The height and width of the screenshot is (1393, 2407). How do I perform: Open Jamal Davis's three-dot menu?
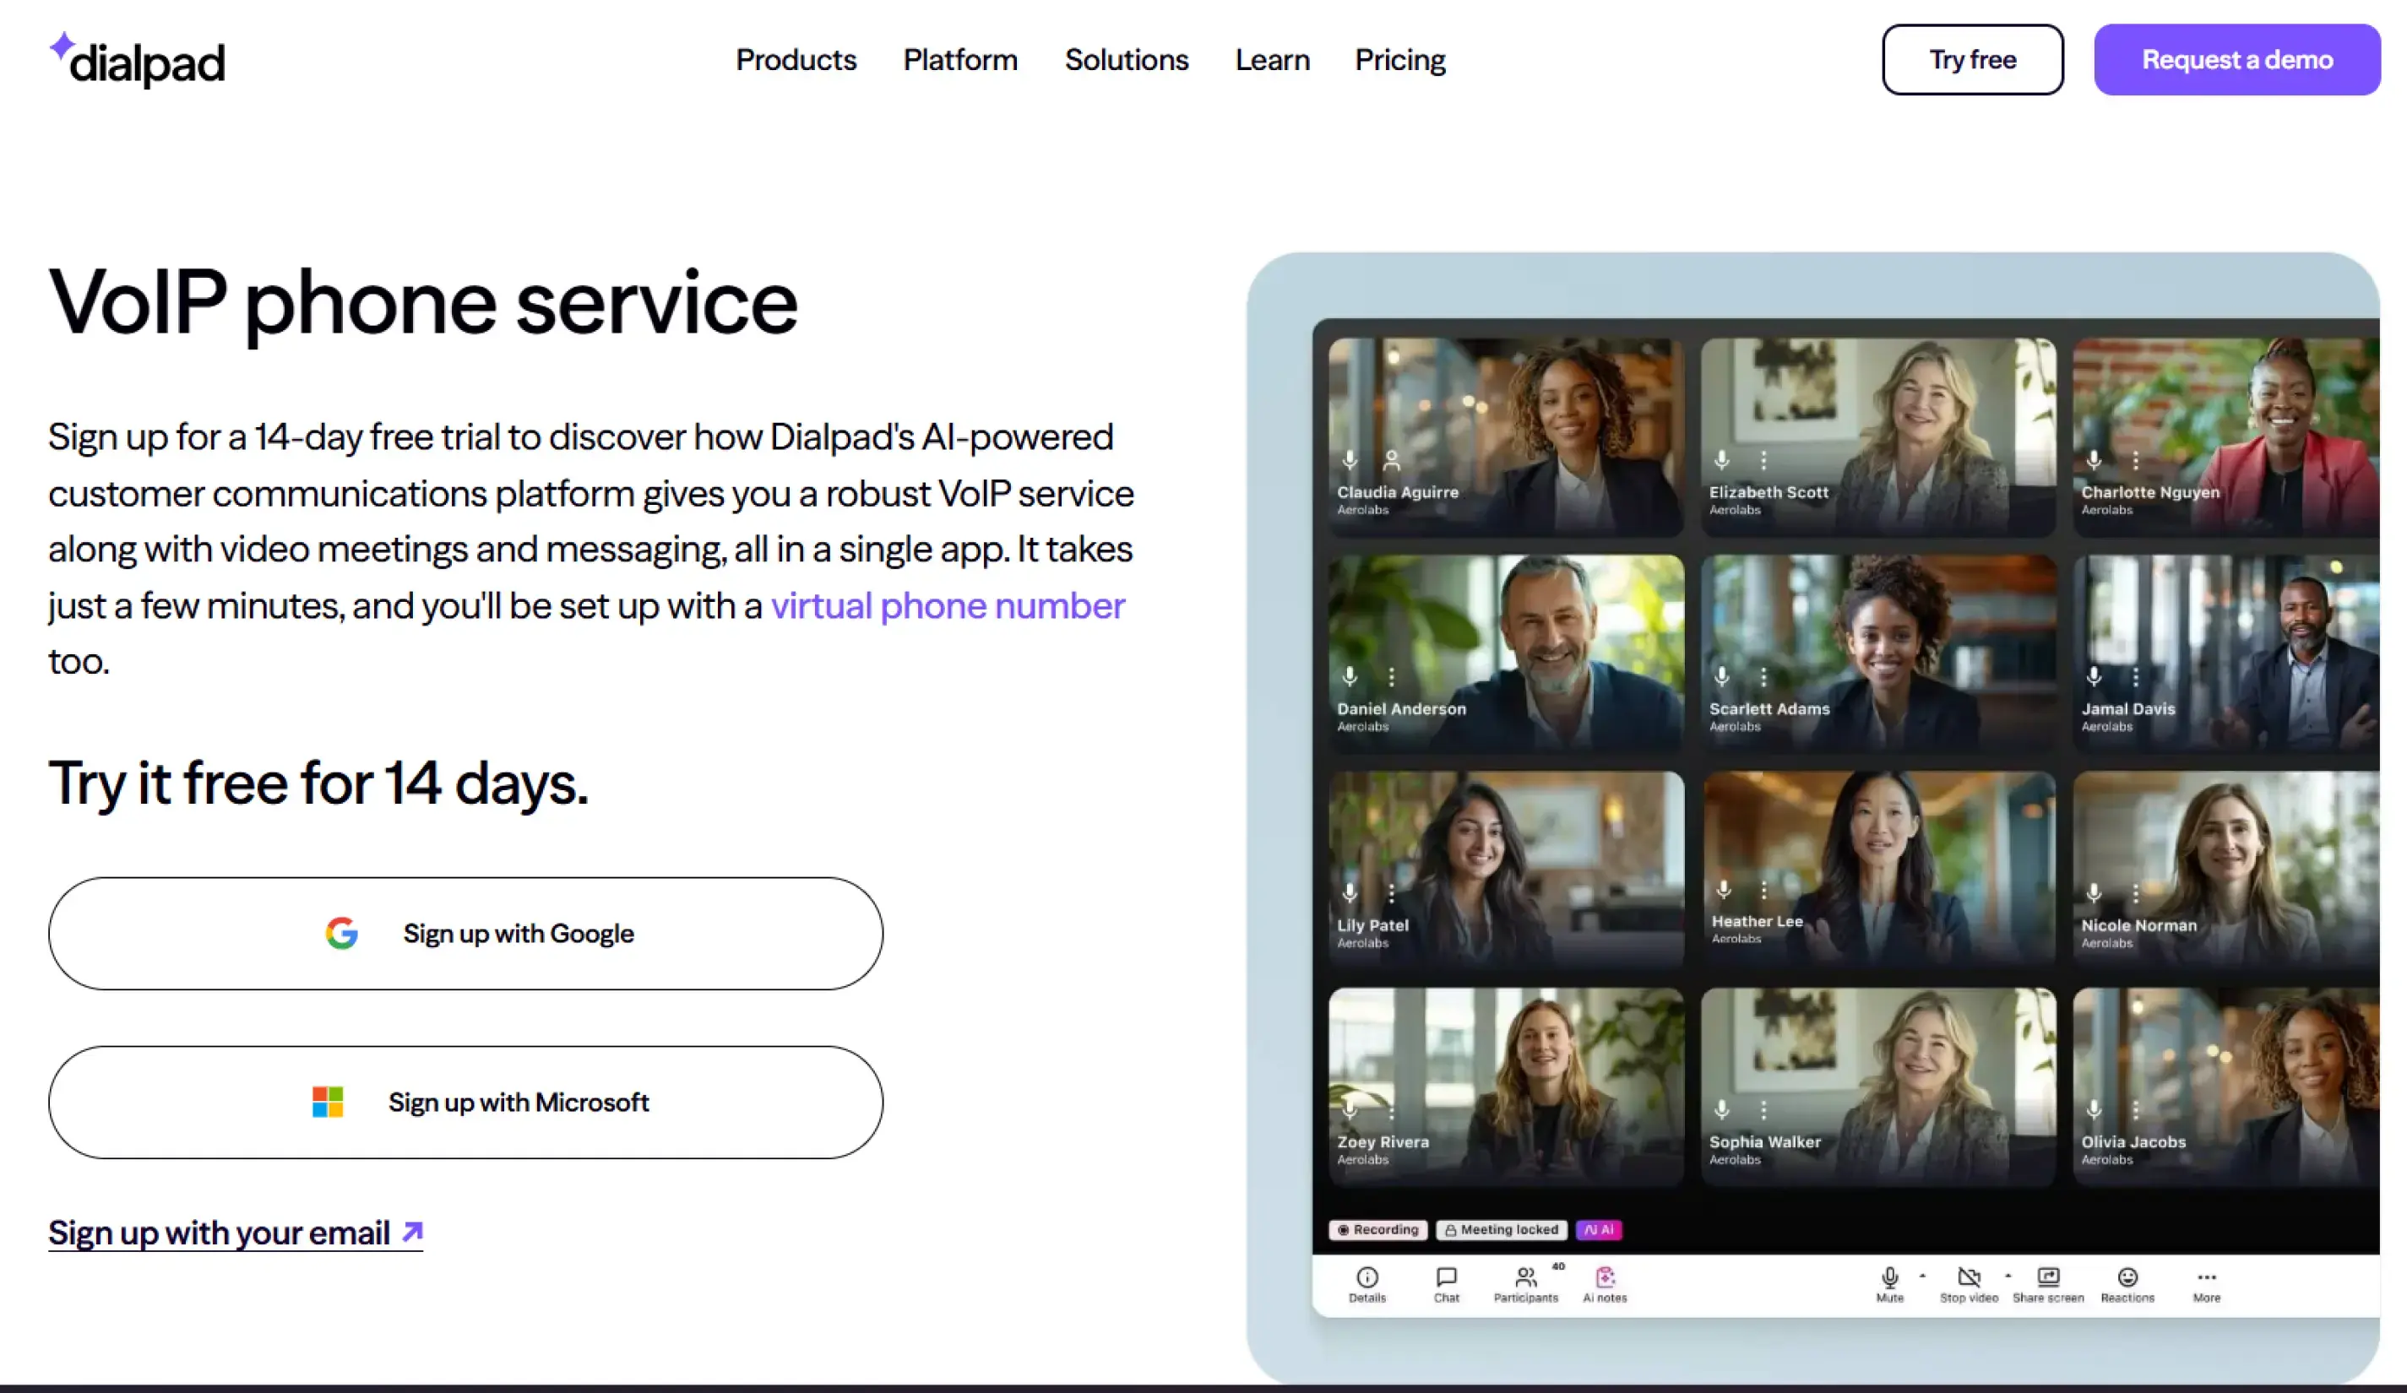pyautogui.click(x=2136, y=677)
